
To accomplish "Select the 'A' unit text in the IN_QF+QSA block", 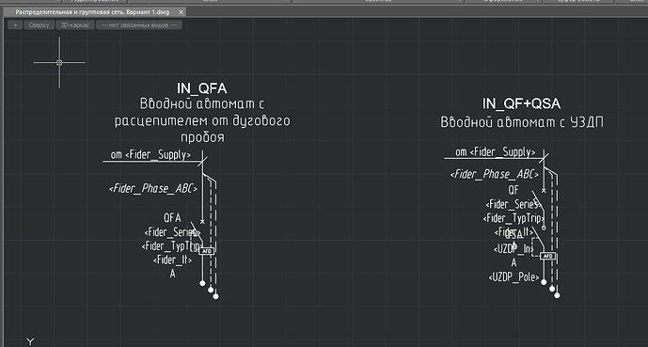I will click(514, 262).
